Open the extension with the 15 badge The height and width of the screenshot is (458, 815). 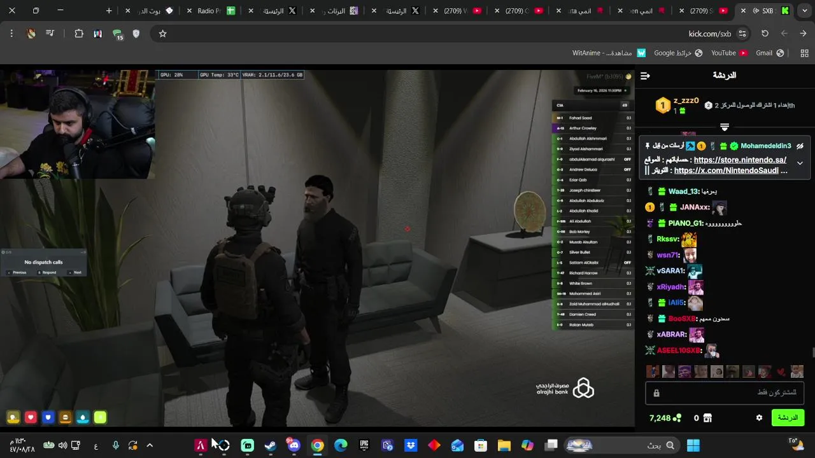click(x=117, y=34)
